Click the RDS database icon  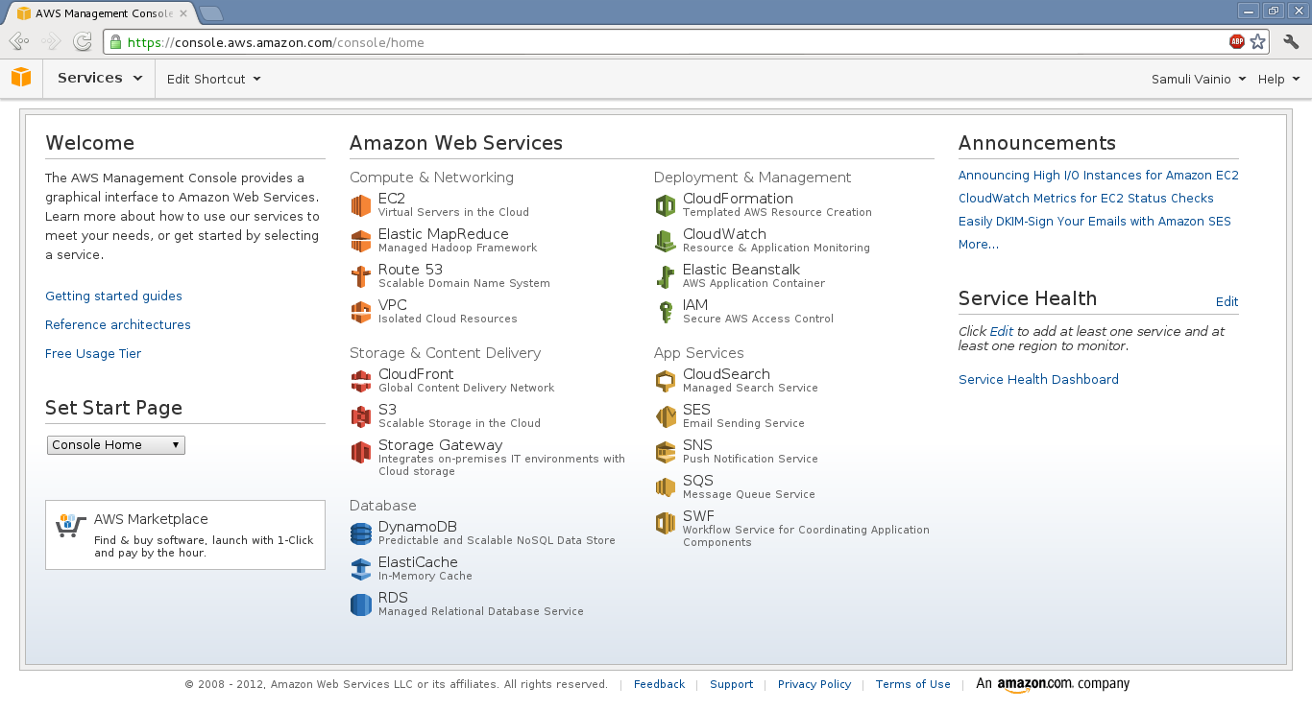361,604
